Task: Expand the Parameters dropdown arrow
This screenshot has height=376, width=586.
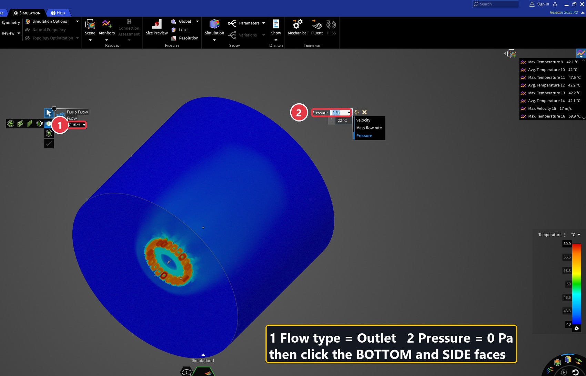Action: pos(264,23)
